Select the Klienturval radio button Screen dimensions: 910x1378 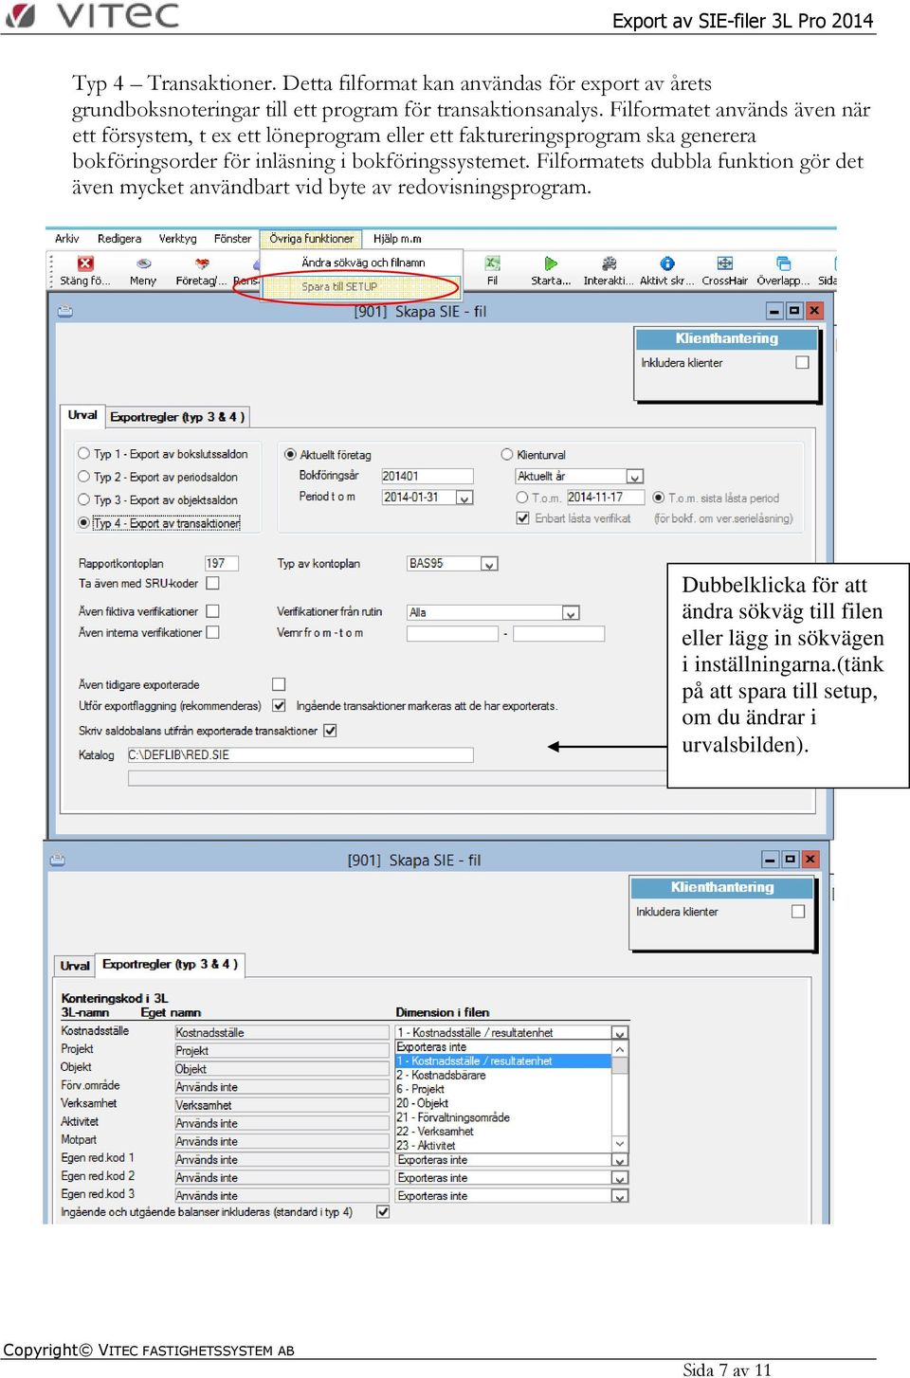pos(507,454)
